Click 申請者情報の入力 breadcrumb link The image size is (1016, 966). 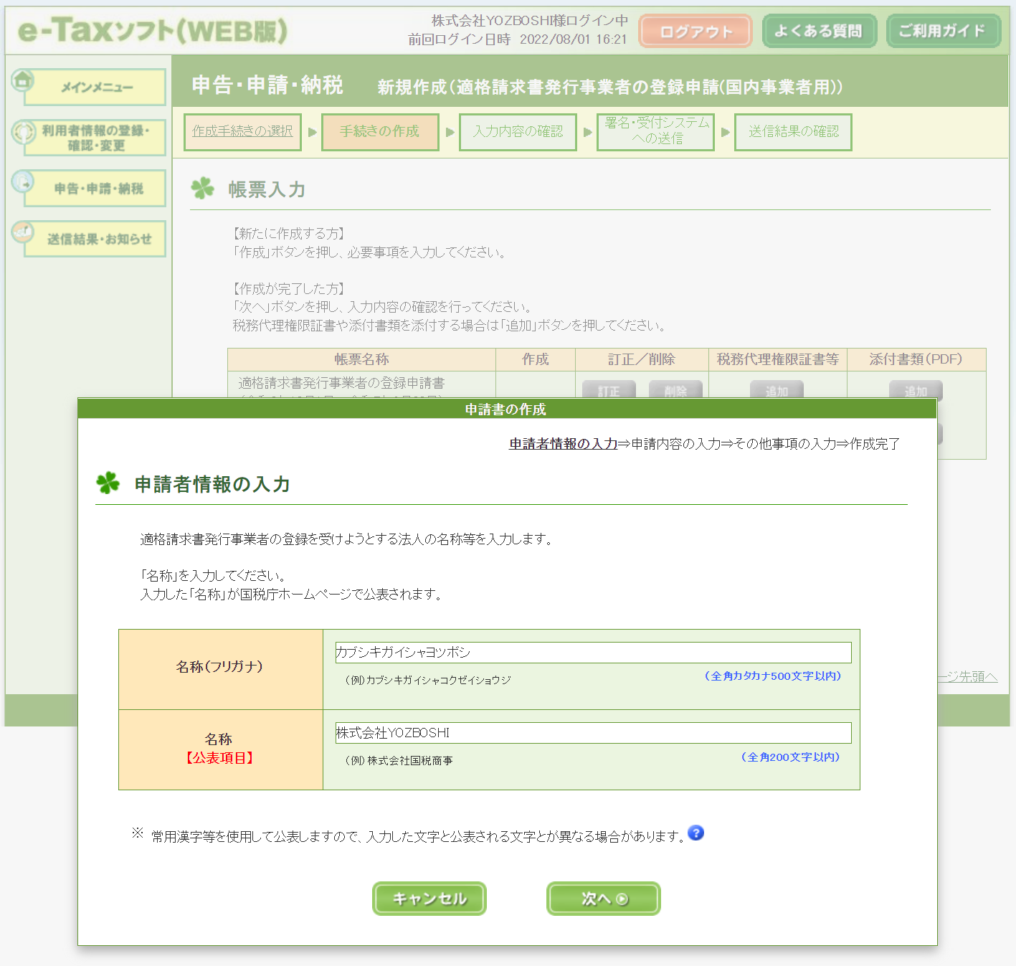pos(563,444)
